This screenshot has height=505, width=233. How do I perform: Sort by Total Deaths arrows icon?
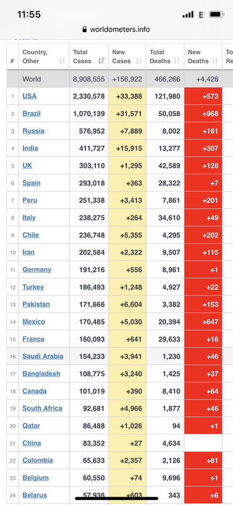point(177,61)
